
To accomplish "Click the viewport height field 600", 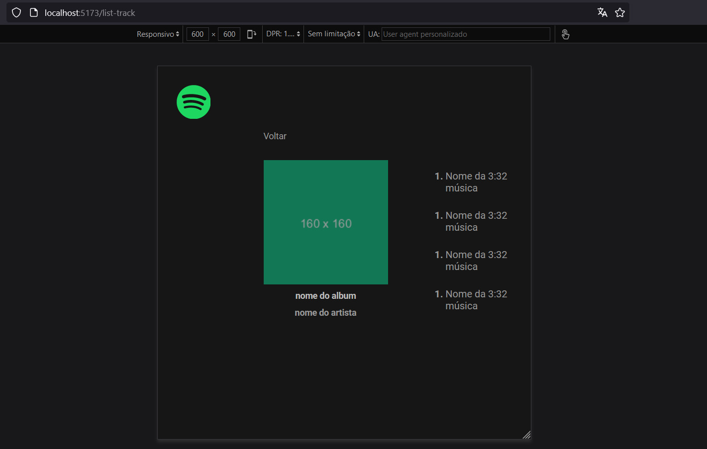I will [x=229, y=34].
